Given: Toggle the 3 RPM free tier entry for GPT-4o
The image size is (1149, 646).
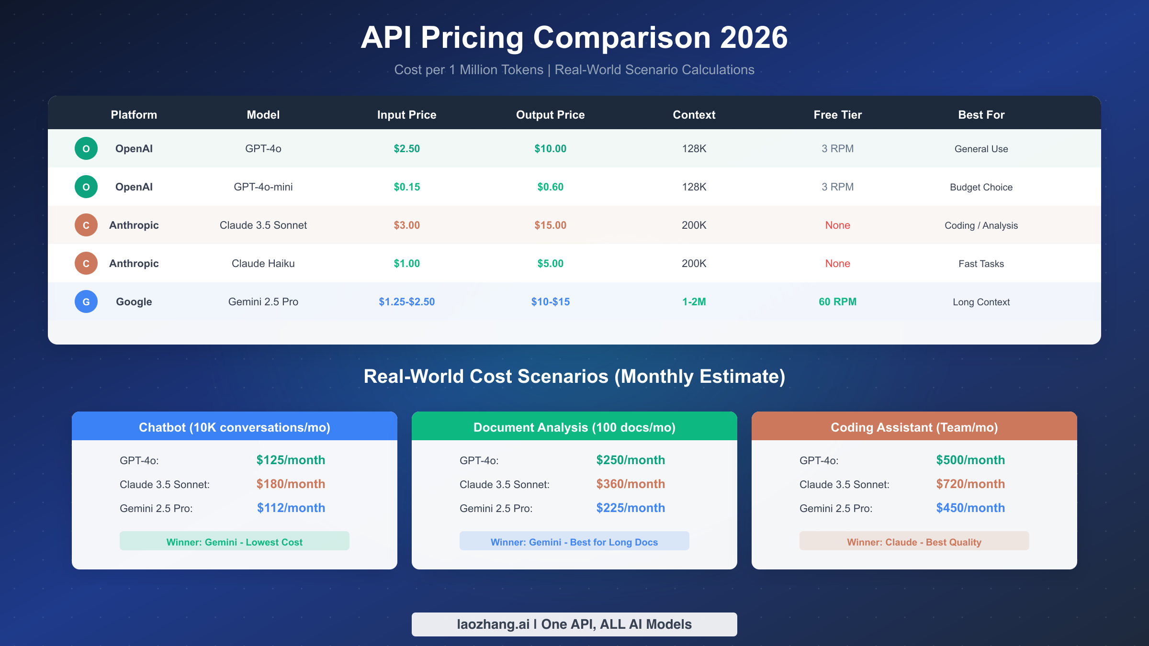Looking at the screenshot, I should (x=837, y=148).
